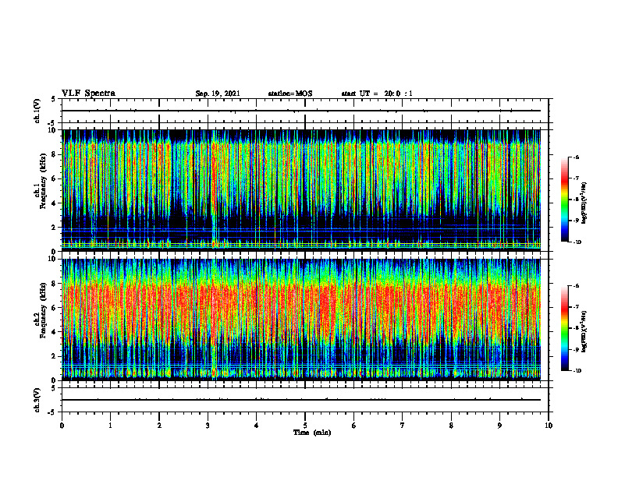Click the "-6" label on ch.2 colorbar
This screenshot has width=618, height=477.
576,286
